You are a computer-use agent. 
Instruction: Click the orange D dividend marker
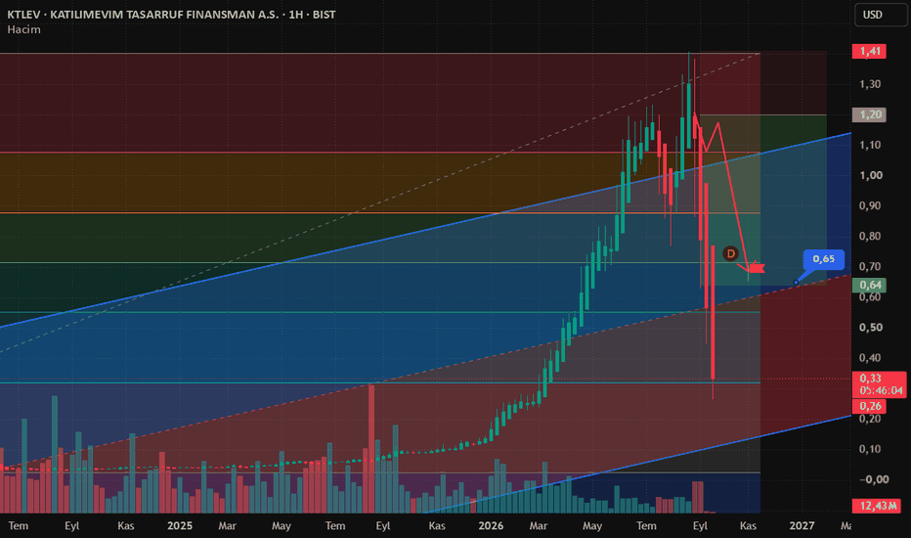click(x=730, y=253)
